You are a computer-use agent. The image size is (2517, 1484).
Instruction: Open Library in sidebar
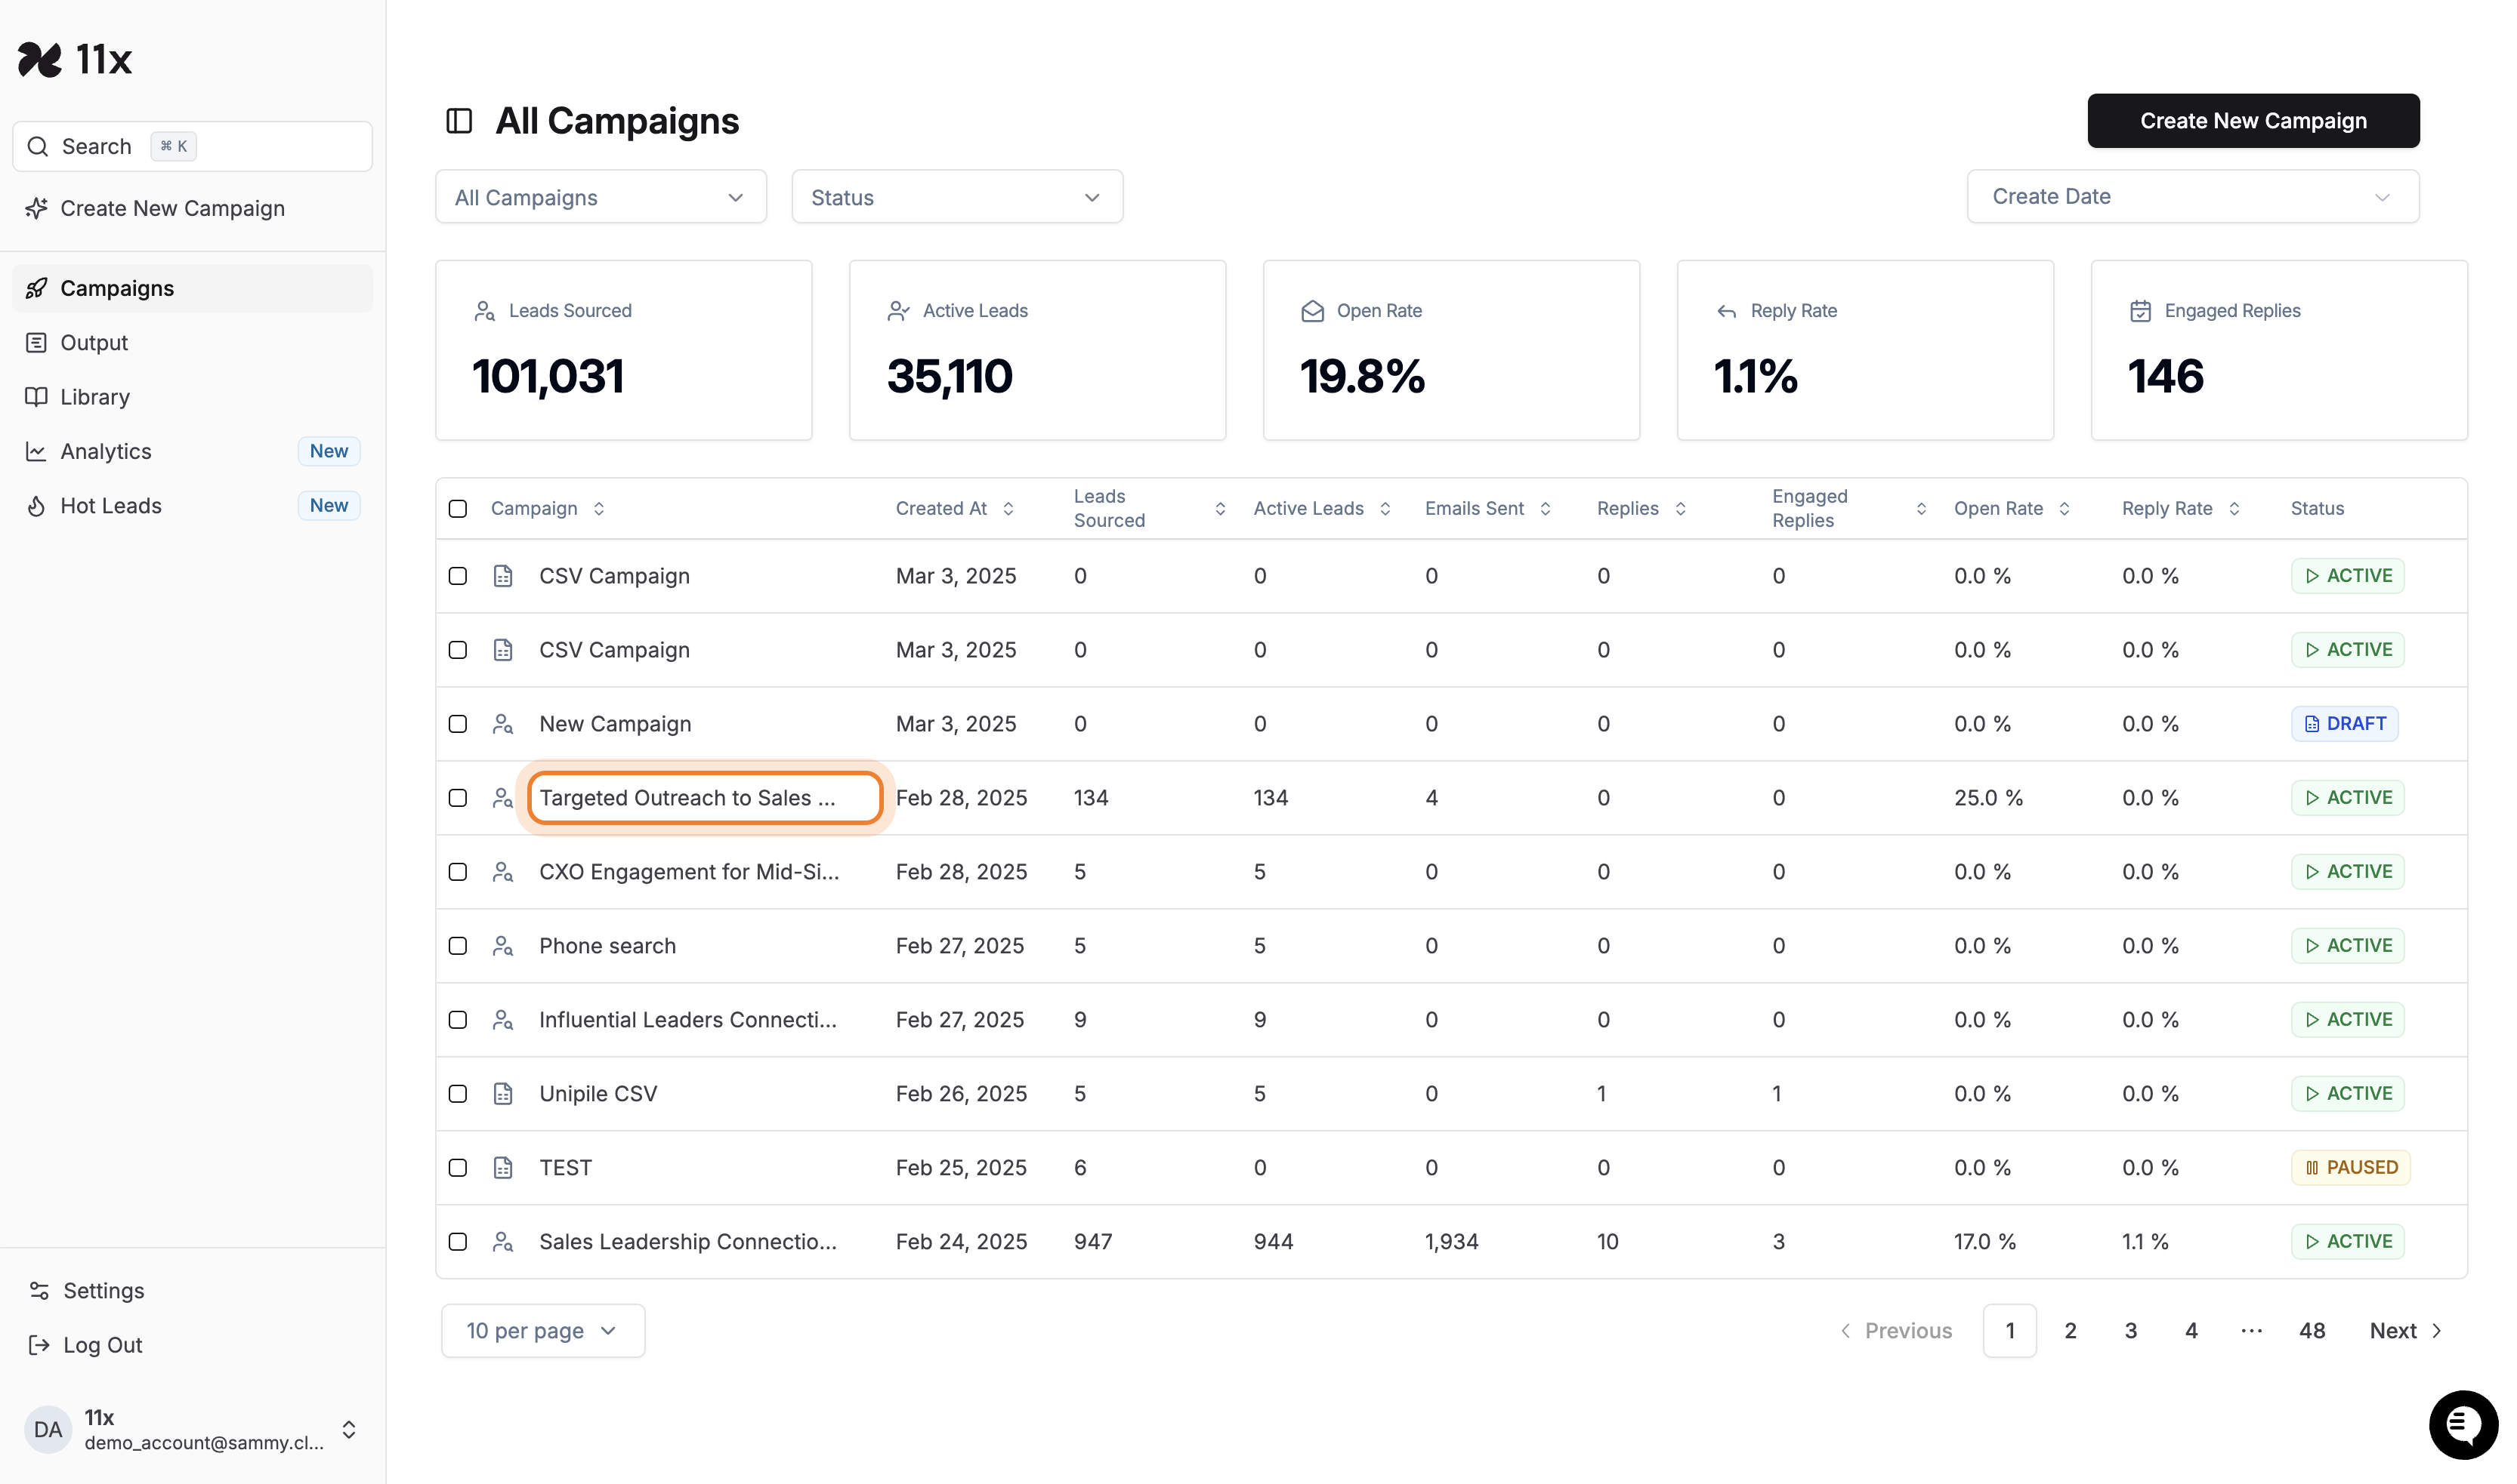tap(192, 397)
